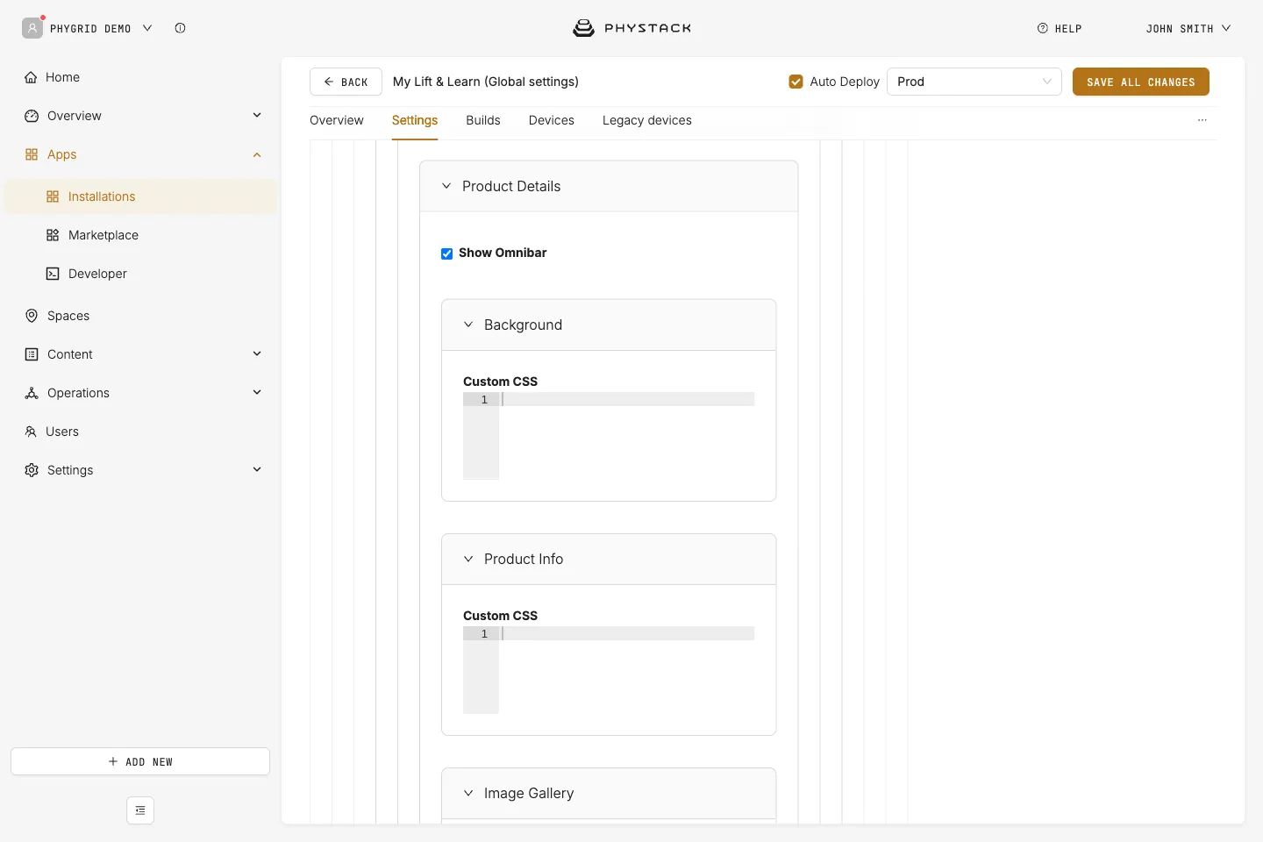Switch to the Devices tab

(552, 120)
